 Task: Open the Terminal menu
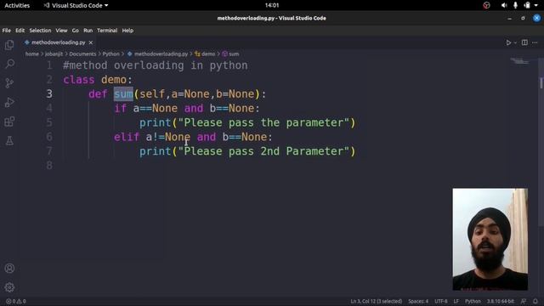pos(107,31)
